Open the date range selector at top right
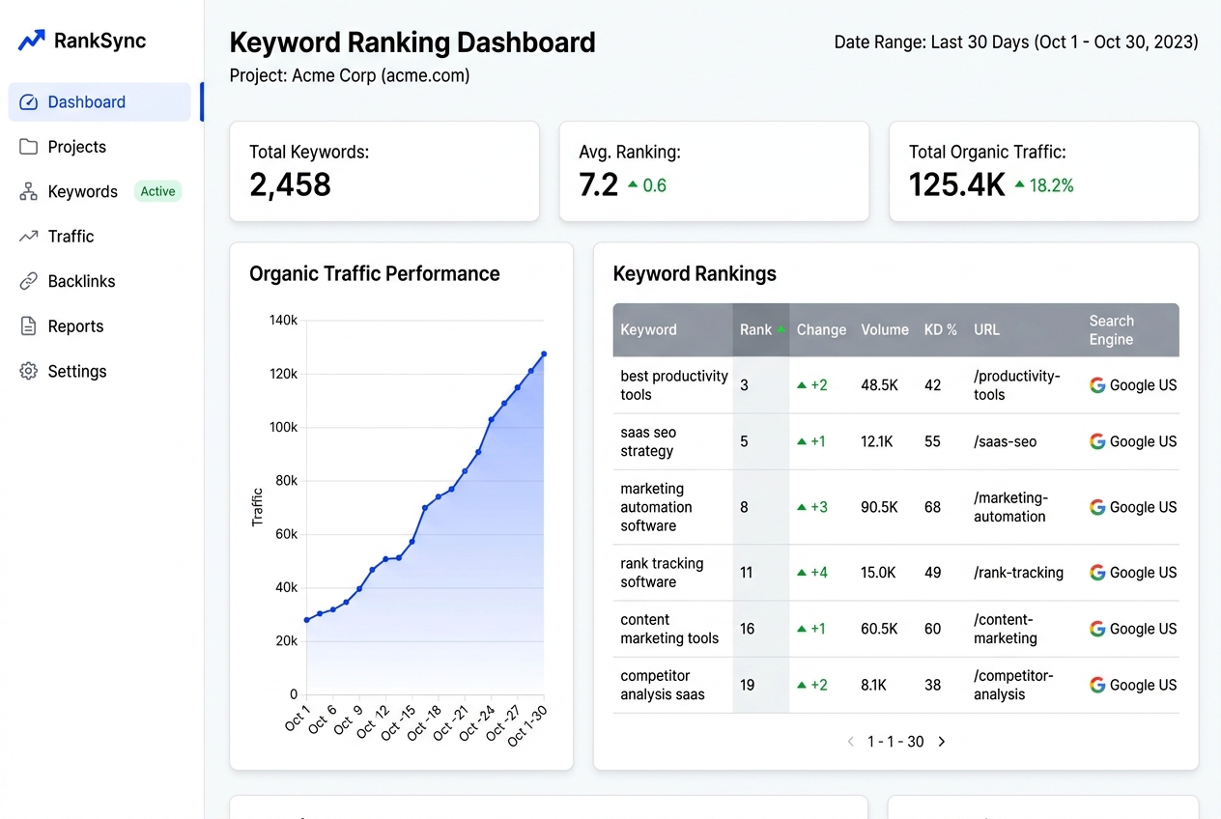1221x819 pixels. [1016, 42]
